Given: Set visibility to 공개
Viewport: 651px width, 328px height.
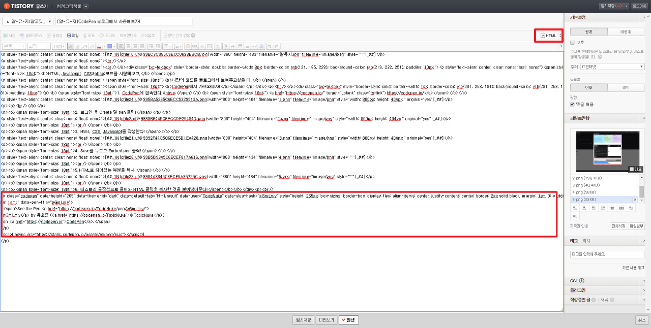Looking at the screenshot, I should click(x=588, y=31).
